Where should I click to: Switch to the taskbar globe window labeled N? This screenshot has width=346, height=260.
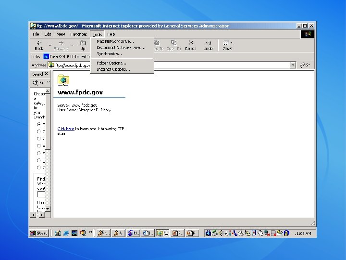pos(133,233)
